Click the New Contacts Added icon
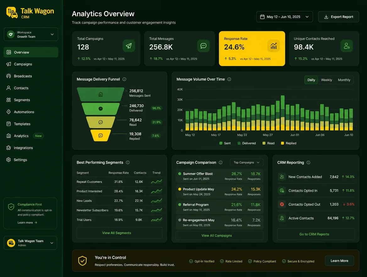Viewport: 367px width, 277px height. point(282,177)
